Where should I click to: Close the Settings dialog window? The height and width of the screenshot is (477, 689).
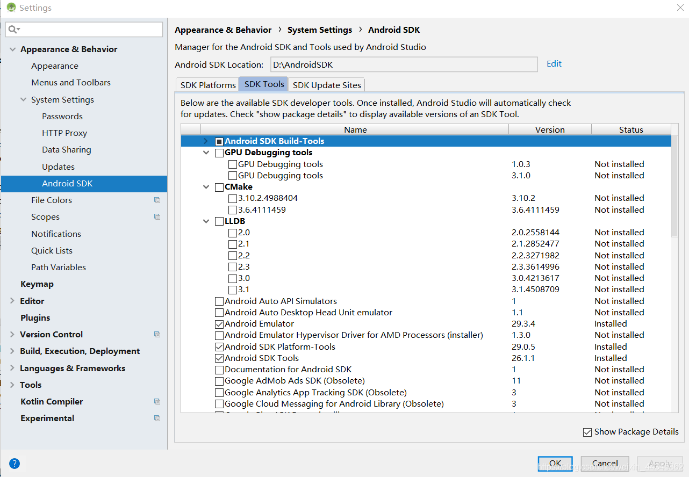point(680,8)
